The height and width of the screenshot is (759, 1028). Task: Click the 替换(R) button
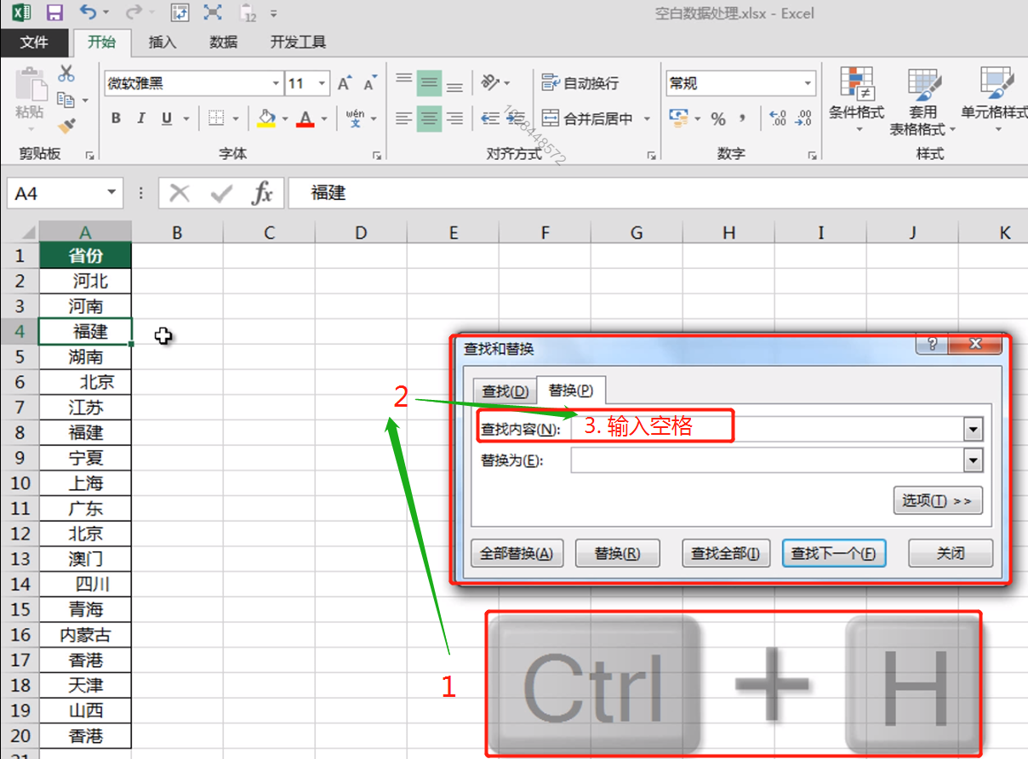618,553
